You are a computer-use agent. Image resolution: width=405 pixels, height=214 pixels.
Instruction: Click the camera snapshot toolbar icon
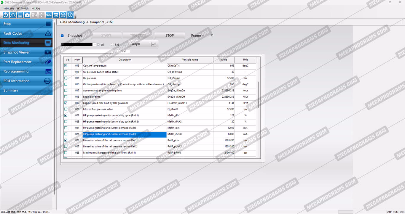click(x=27, y=15)
